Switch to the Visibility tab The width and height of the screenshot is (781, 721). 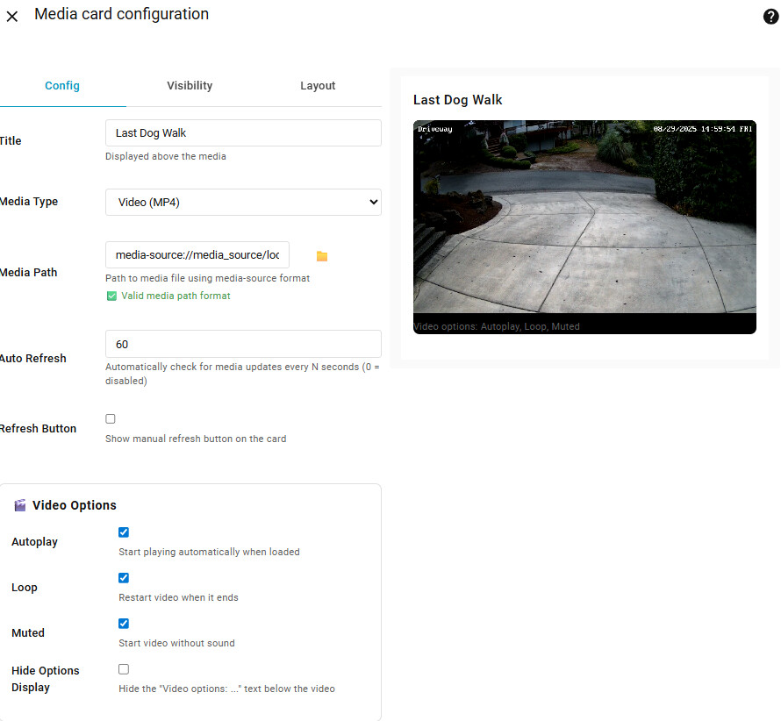click(x=190, y=86)
